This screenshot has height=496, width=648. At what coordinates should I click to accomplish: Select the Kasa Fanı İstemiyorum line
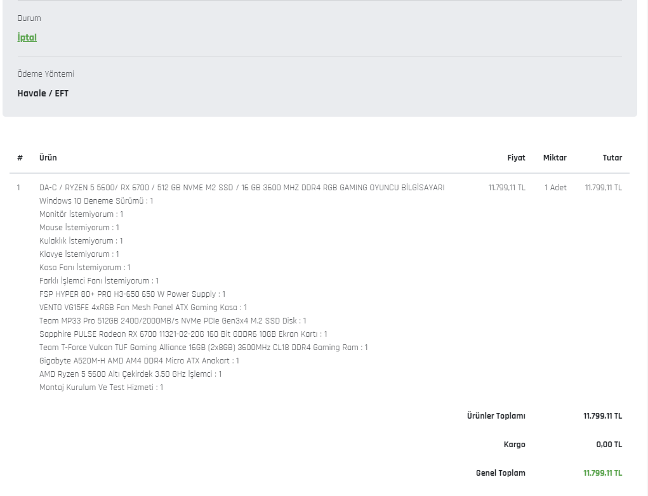click(x=84, y=267)
